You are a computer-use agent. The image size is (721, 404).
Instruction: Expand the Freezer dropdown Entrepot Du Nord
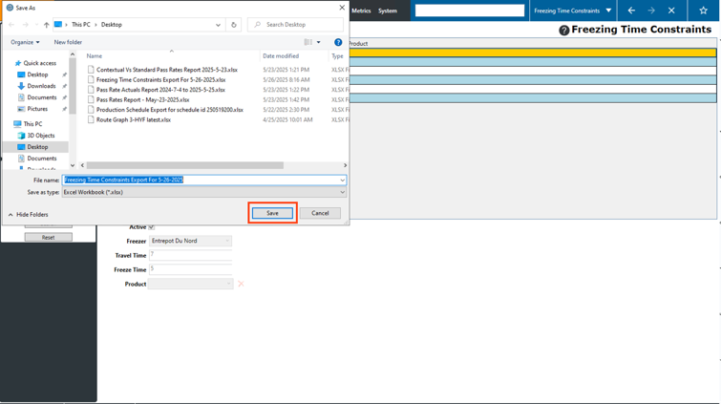226,241
